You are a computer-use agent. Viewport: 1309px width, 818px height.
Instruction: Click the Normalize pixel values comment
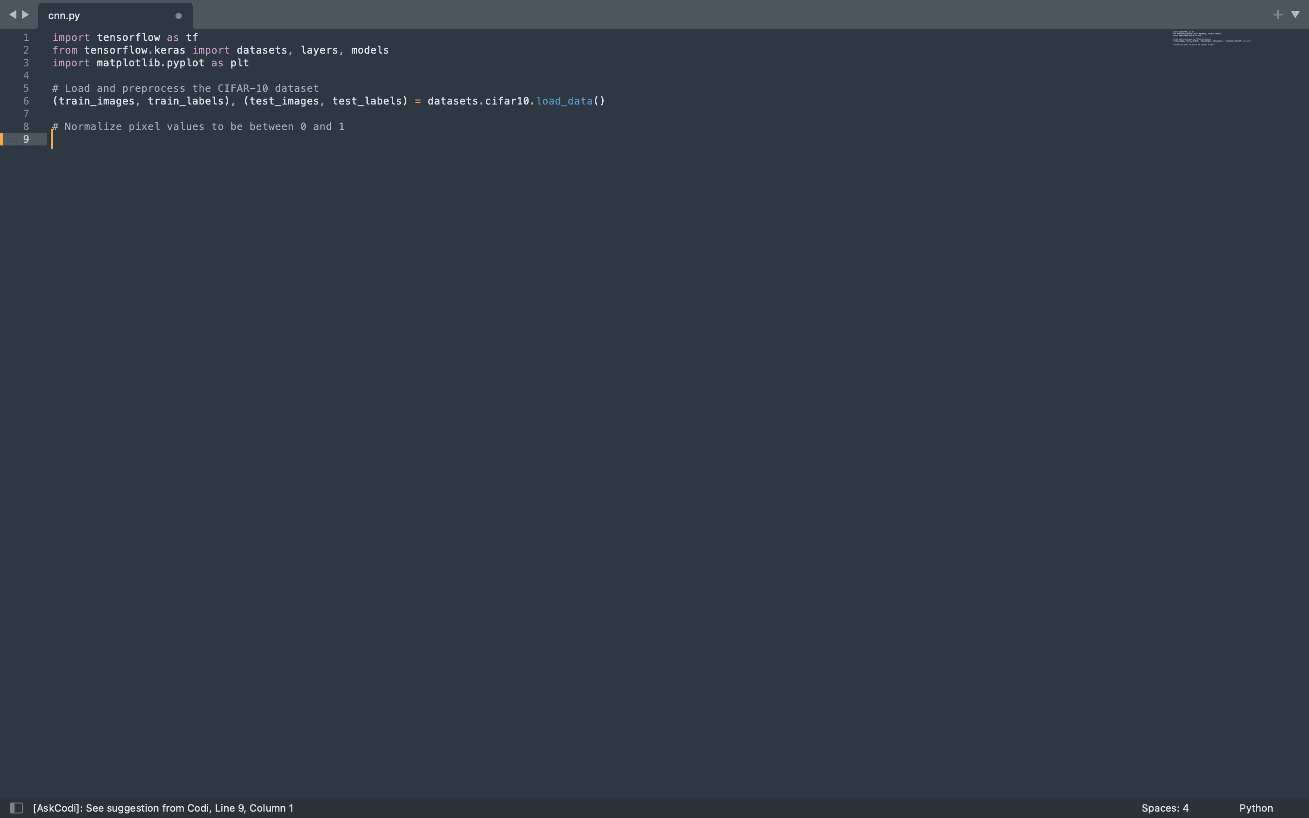point(198,127)
